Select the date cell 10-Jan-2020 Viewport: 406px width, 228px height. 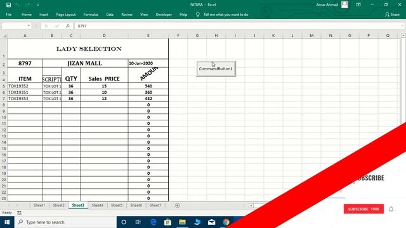148,63
